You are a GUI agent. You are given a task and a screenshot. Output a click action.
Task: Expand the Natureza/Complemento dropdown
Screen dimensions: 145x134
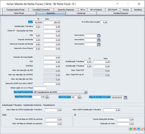[x=86, y=92]
